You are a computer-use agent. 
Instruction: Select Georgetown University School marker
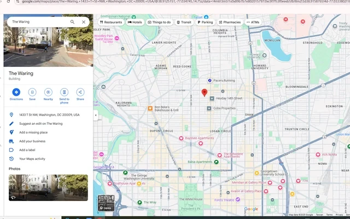point(256,173)
